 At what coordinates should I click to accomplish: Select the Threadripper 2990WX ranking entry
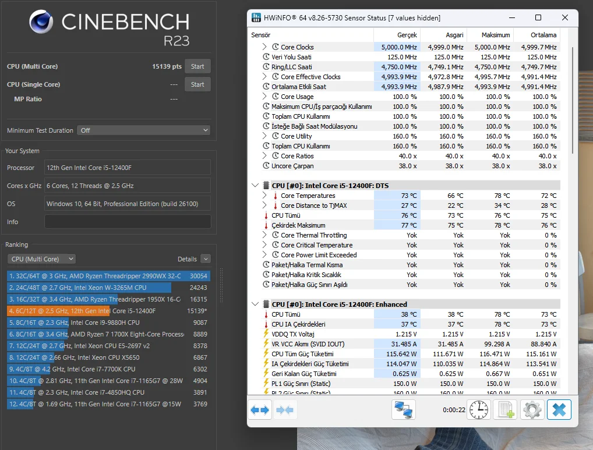pyautogui.click(x=108, y=276)
